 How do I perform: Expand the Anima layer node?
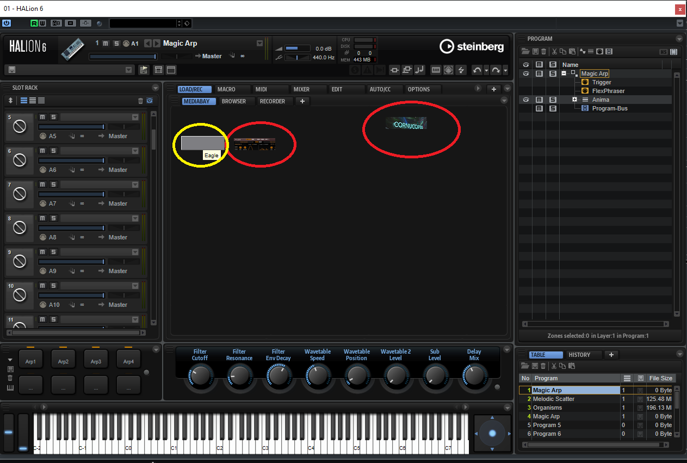point(574,100)
